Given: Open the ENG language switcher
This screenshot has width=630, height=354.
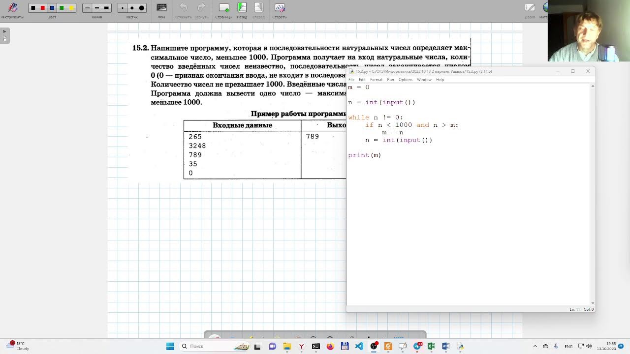Looking at the screenshot, I should pos(568,346).
